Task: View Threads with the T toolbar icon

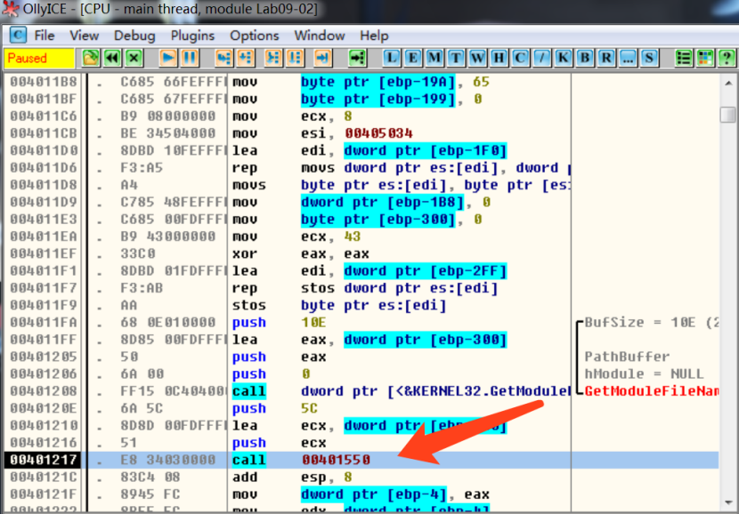Action: point(458,59)
